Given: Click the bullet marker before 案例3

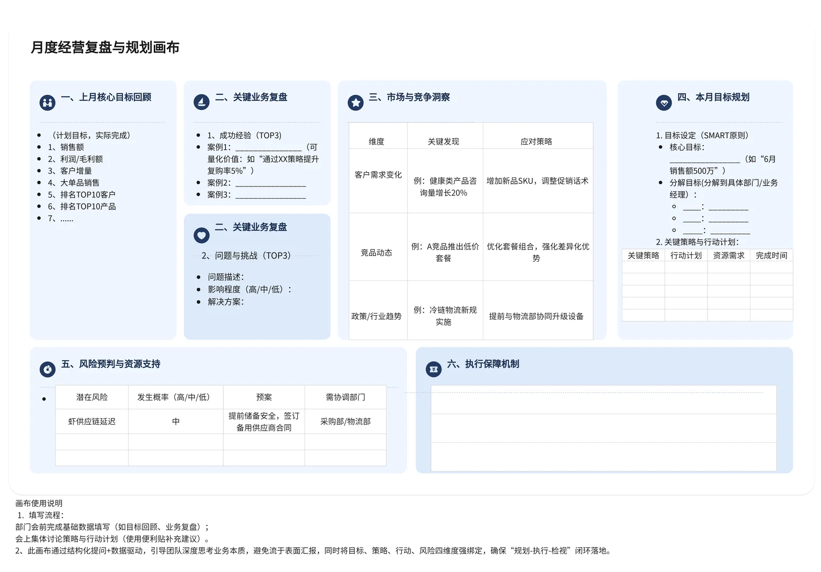Looking at the screenshot, I should (198, 194).
